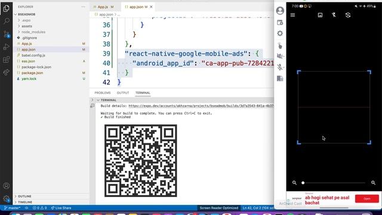Screen dimensions: 382x215
Task: Open babel.config.js file
Action: [x=33, y=56]
